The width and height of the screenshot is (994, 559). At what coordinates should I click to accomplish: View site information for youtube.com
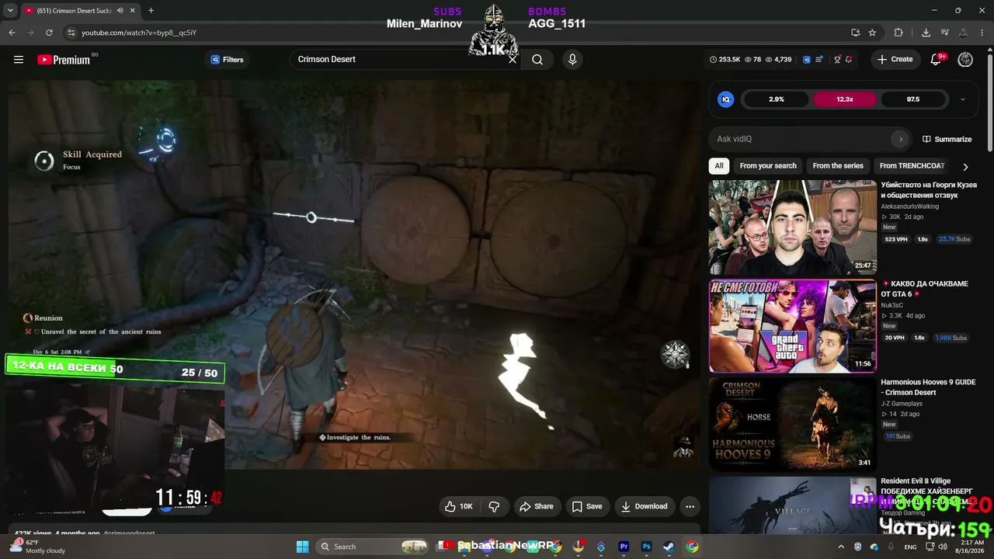coord(71,33)
